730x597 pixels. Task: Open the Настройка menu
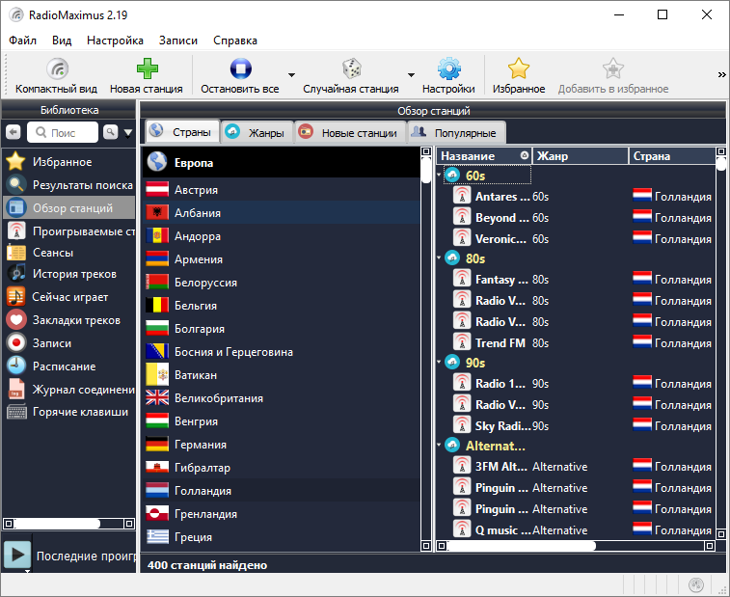(115, 41)
